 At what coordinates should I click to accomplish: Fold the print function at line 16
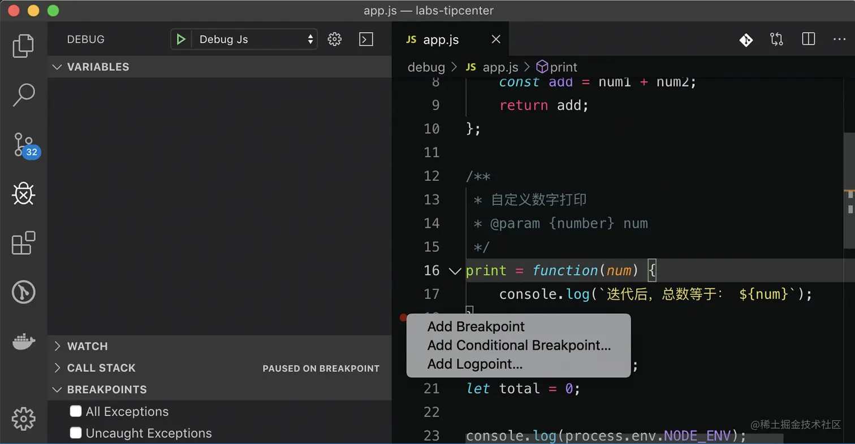click(x=455, y=271)
